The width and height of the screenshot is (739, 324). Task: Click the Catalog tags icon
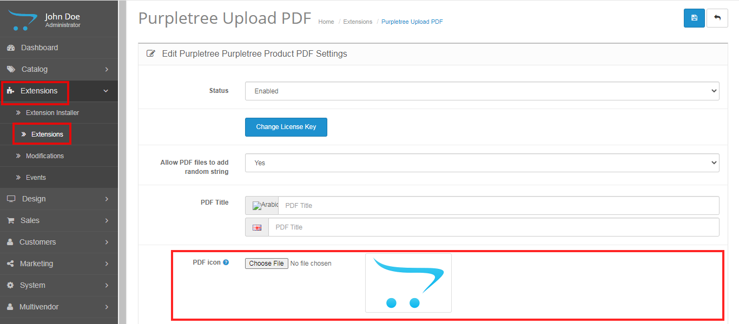[x=11, y=70]
